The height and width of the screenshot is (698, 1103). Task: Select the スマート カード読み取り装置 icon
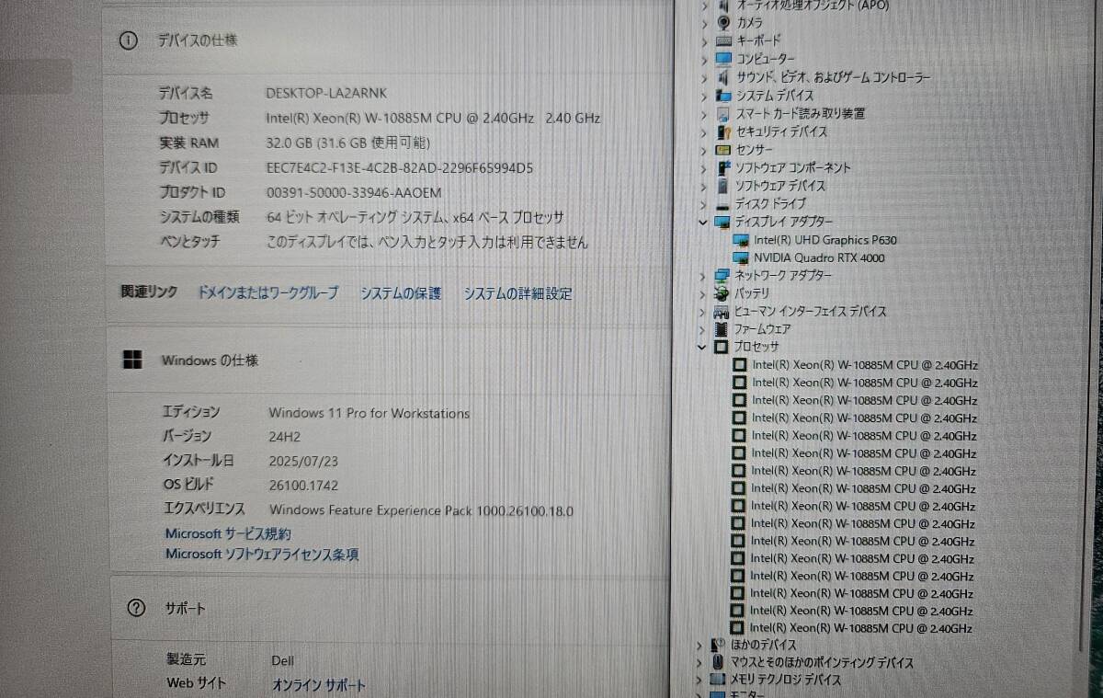click(x=723, y=114)
